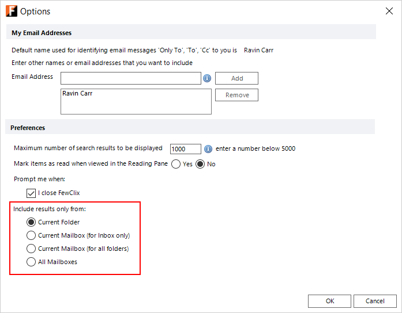Confirm settings with the OK button
Screen dimensions: 402x313
pos(329,301)
